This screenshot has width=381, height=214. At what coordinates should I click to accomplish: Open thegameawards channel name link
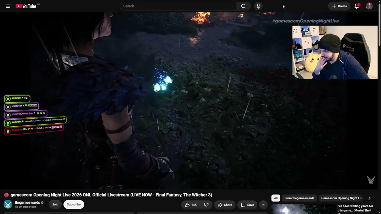pos(27,203)
